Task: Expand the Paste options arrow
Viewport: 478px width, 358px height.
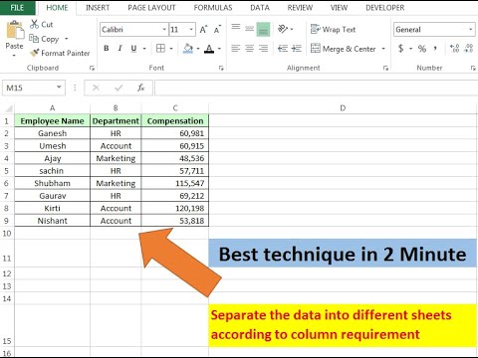Action: click(14, 56)
